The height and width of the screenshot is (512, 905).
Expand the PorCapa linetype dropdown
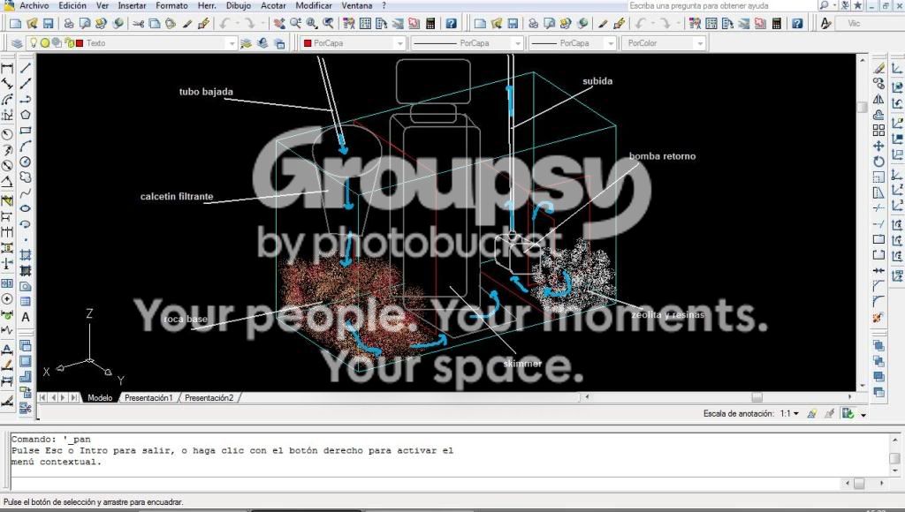click(x=517, y=43)
